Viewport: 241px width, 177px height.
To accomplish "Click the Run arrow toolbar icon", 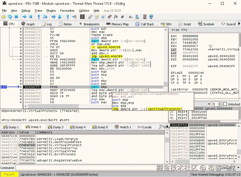I will pos(24,17).
